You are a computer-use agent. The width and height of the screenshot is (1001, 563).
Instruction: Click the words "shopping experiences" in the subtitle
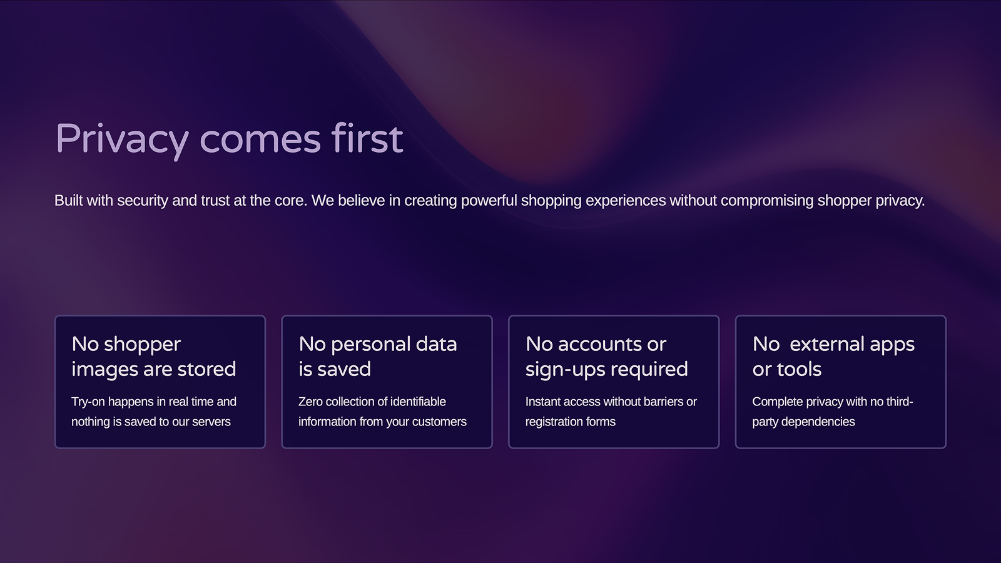point(593,201)
